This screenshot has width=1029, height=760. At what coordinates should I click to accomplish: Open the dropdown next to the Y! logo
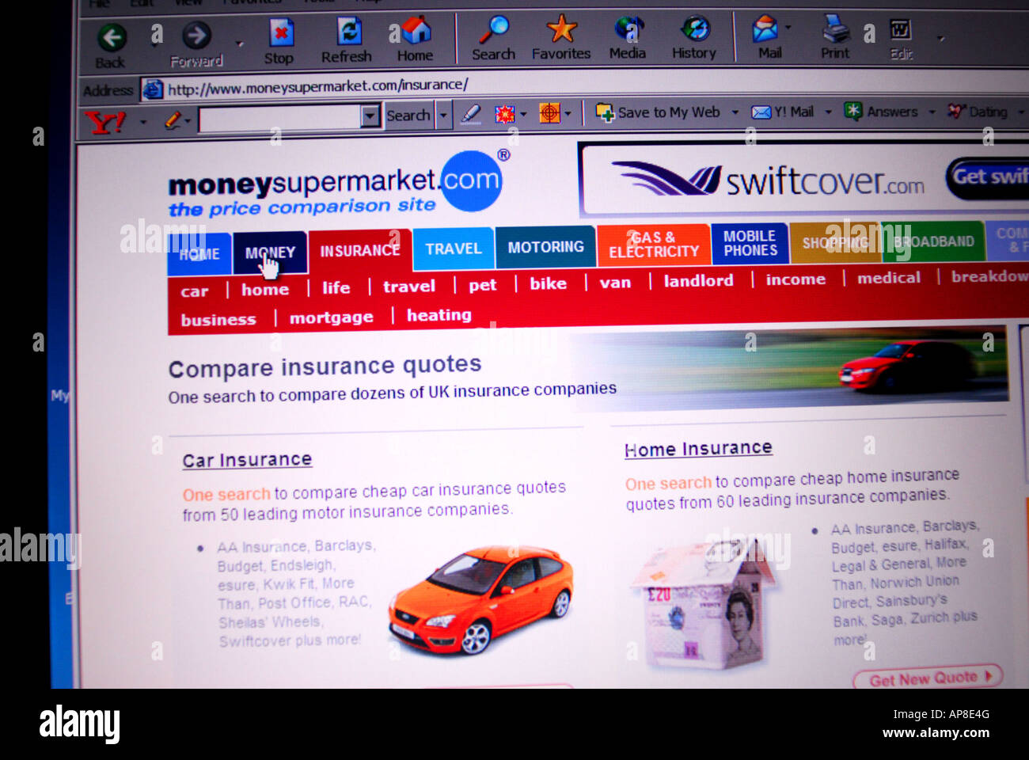pyautogui.click(x=143, y=122)
